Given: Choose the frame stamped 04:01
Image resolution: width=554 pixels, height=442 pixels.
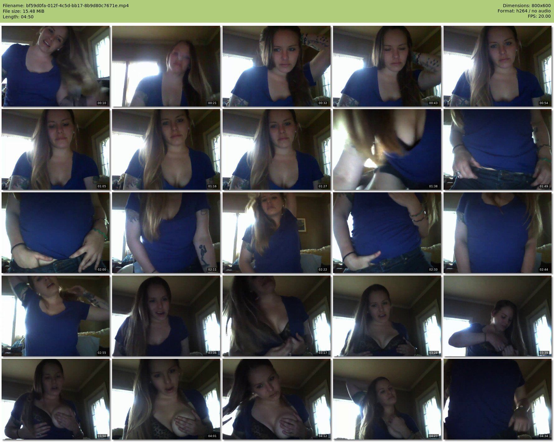Looking at the screenshot, I should click(166, 399).
